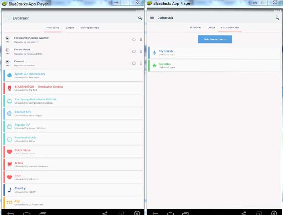Play the "I'm swagging on my swagger" sound
Screen dimensions: 283x215
pos(7,38)
